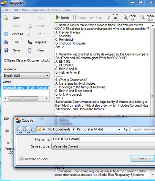Viewport: 155px width, 181px height.
Task: Click the line 'D. Hydroxychloroquine'
Action: tap(71, 43)
